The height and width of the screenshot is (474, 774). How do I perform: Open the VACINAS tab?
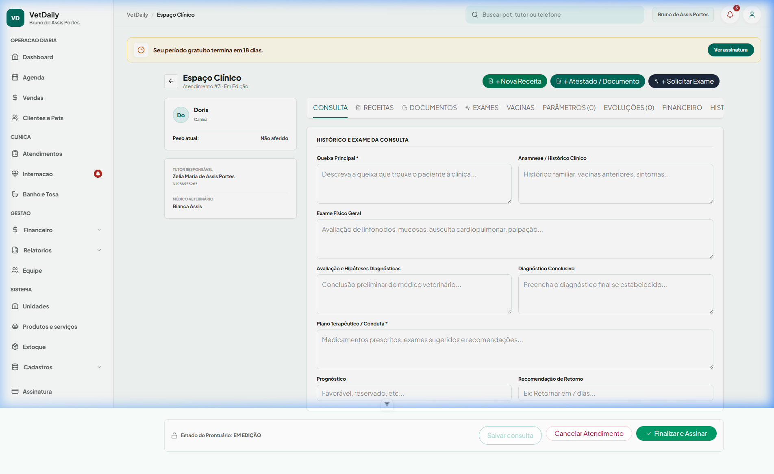tap(520, 108)
